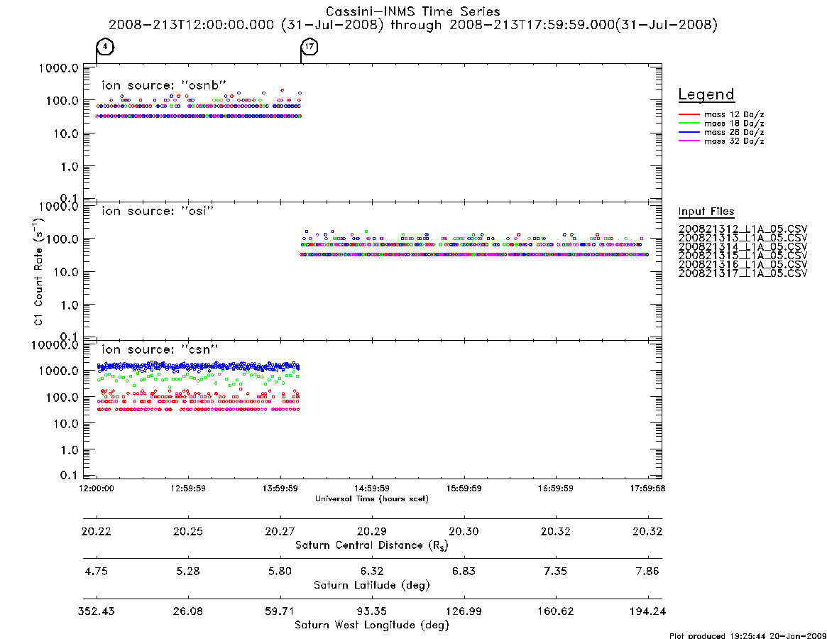Viewport: 827px width, 639px height.
Task: Click the 'Saturn Central Distance (Rs)' label
Action: point(372,545)
